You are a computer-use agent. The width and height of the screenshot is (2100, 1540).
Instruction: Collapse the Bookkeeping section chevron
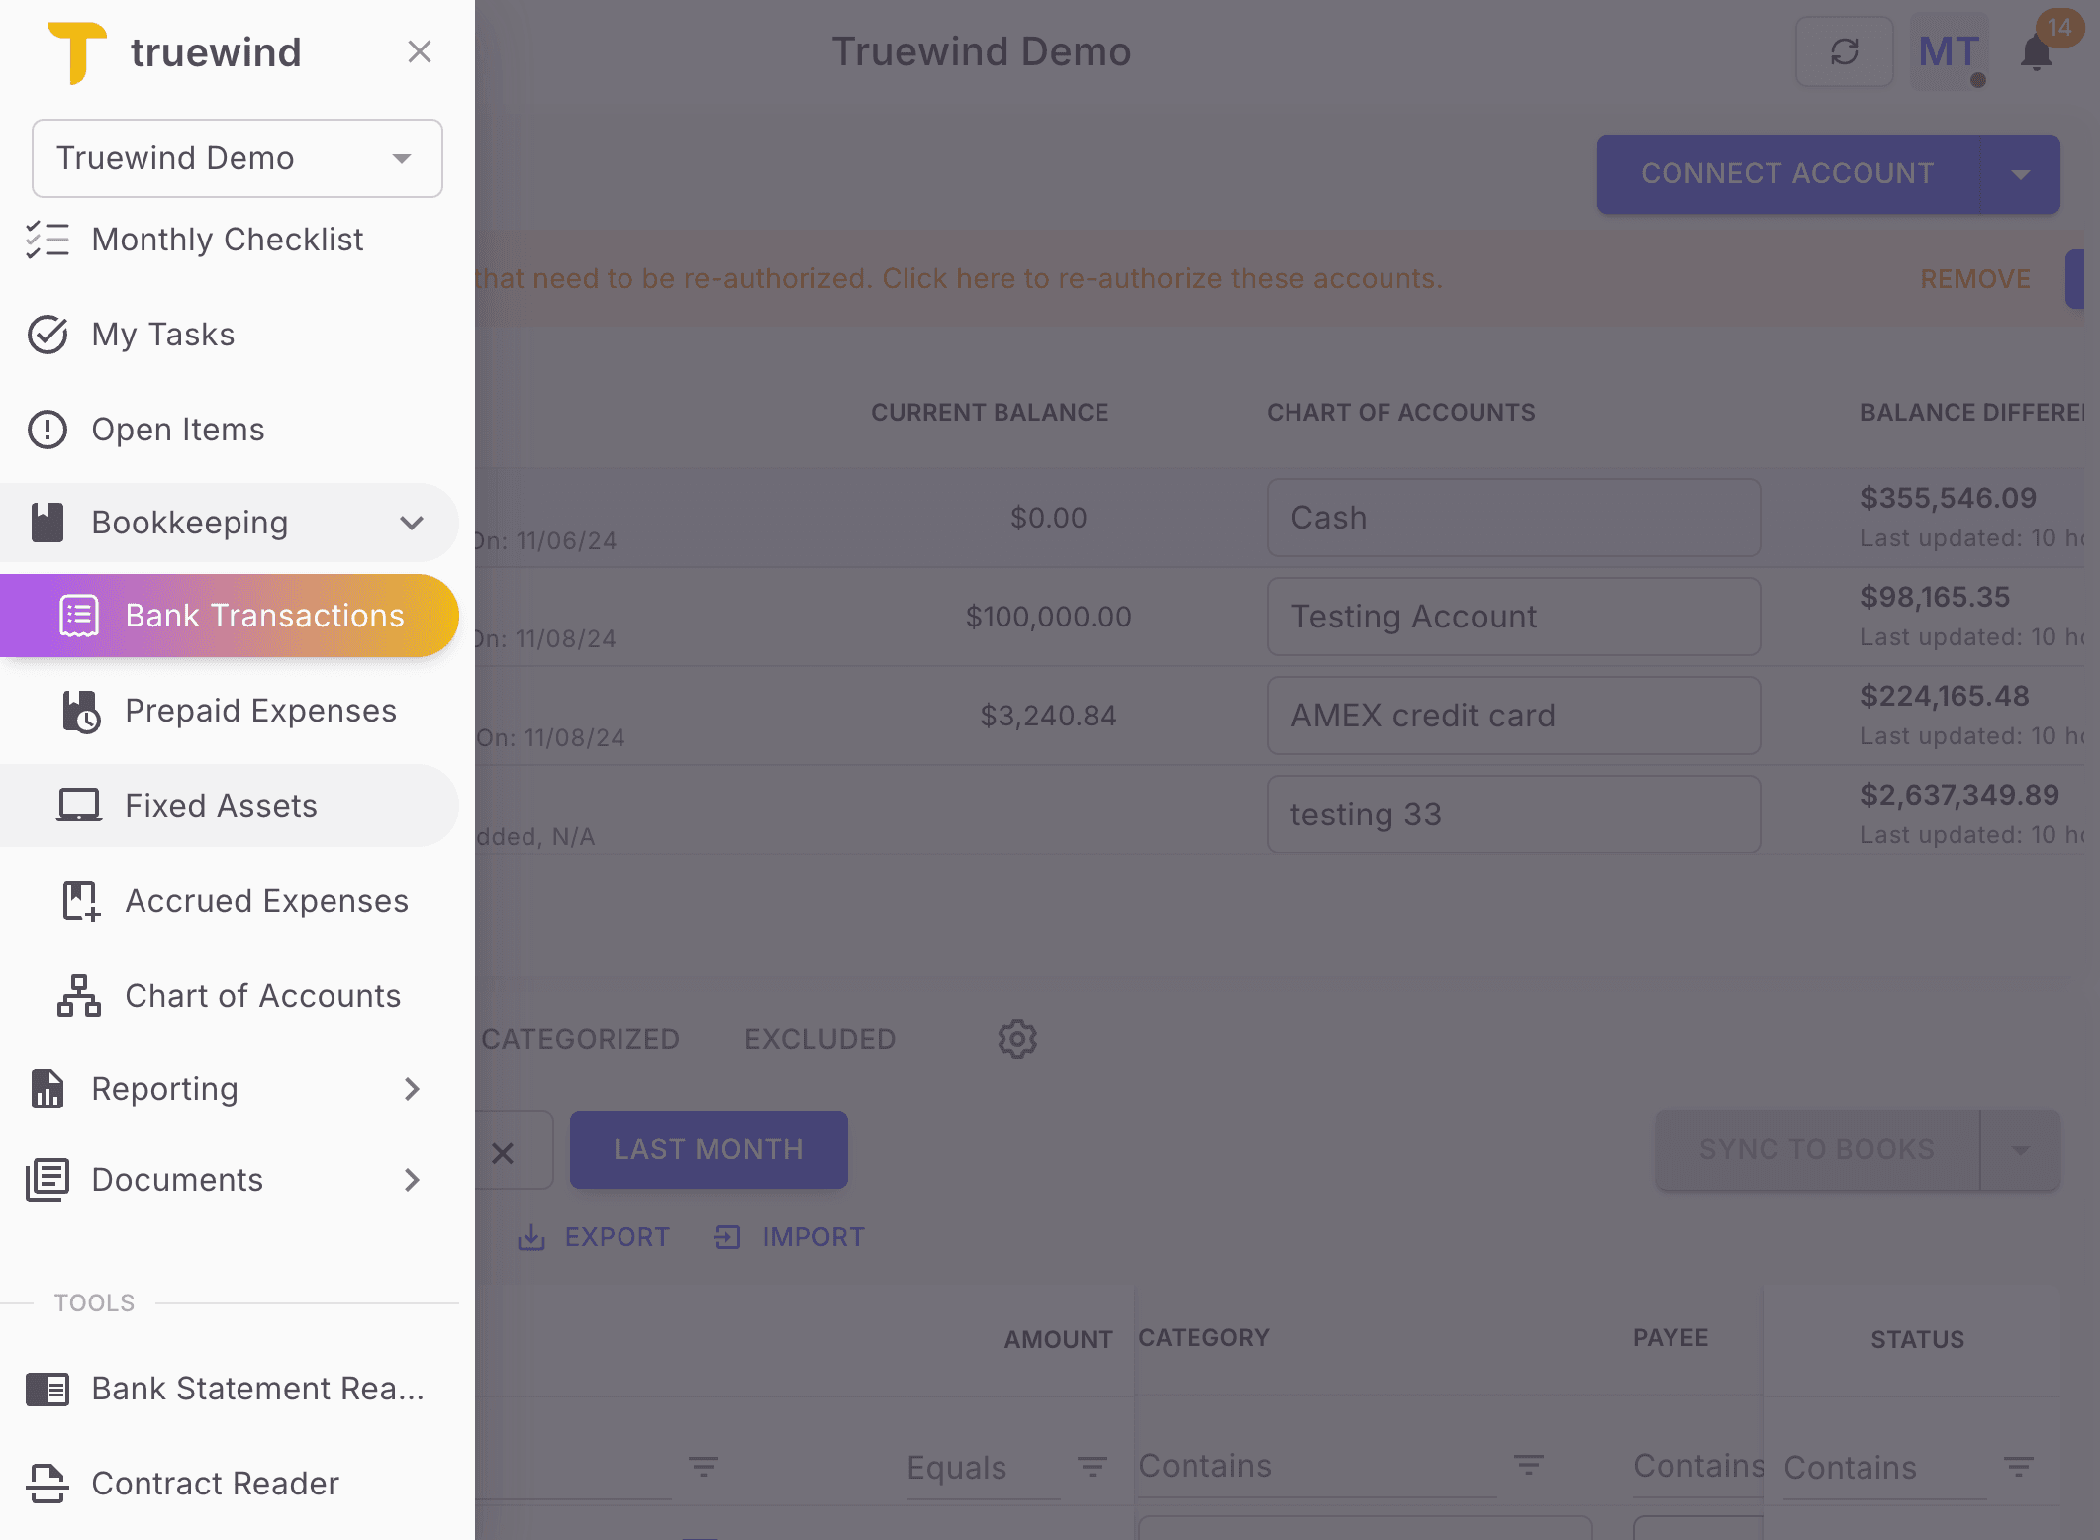(412, 523)
